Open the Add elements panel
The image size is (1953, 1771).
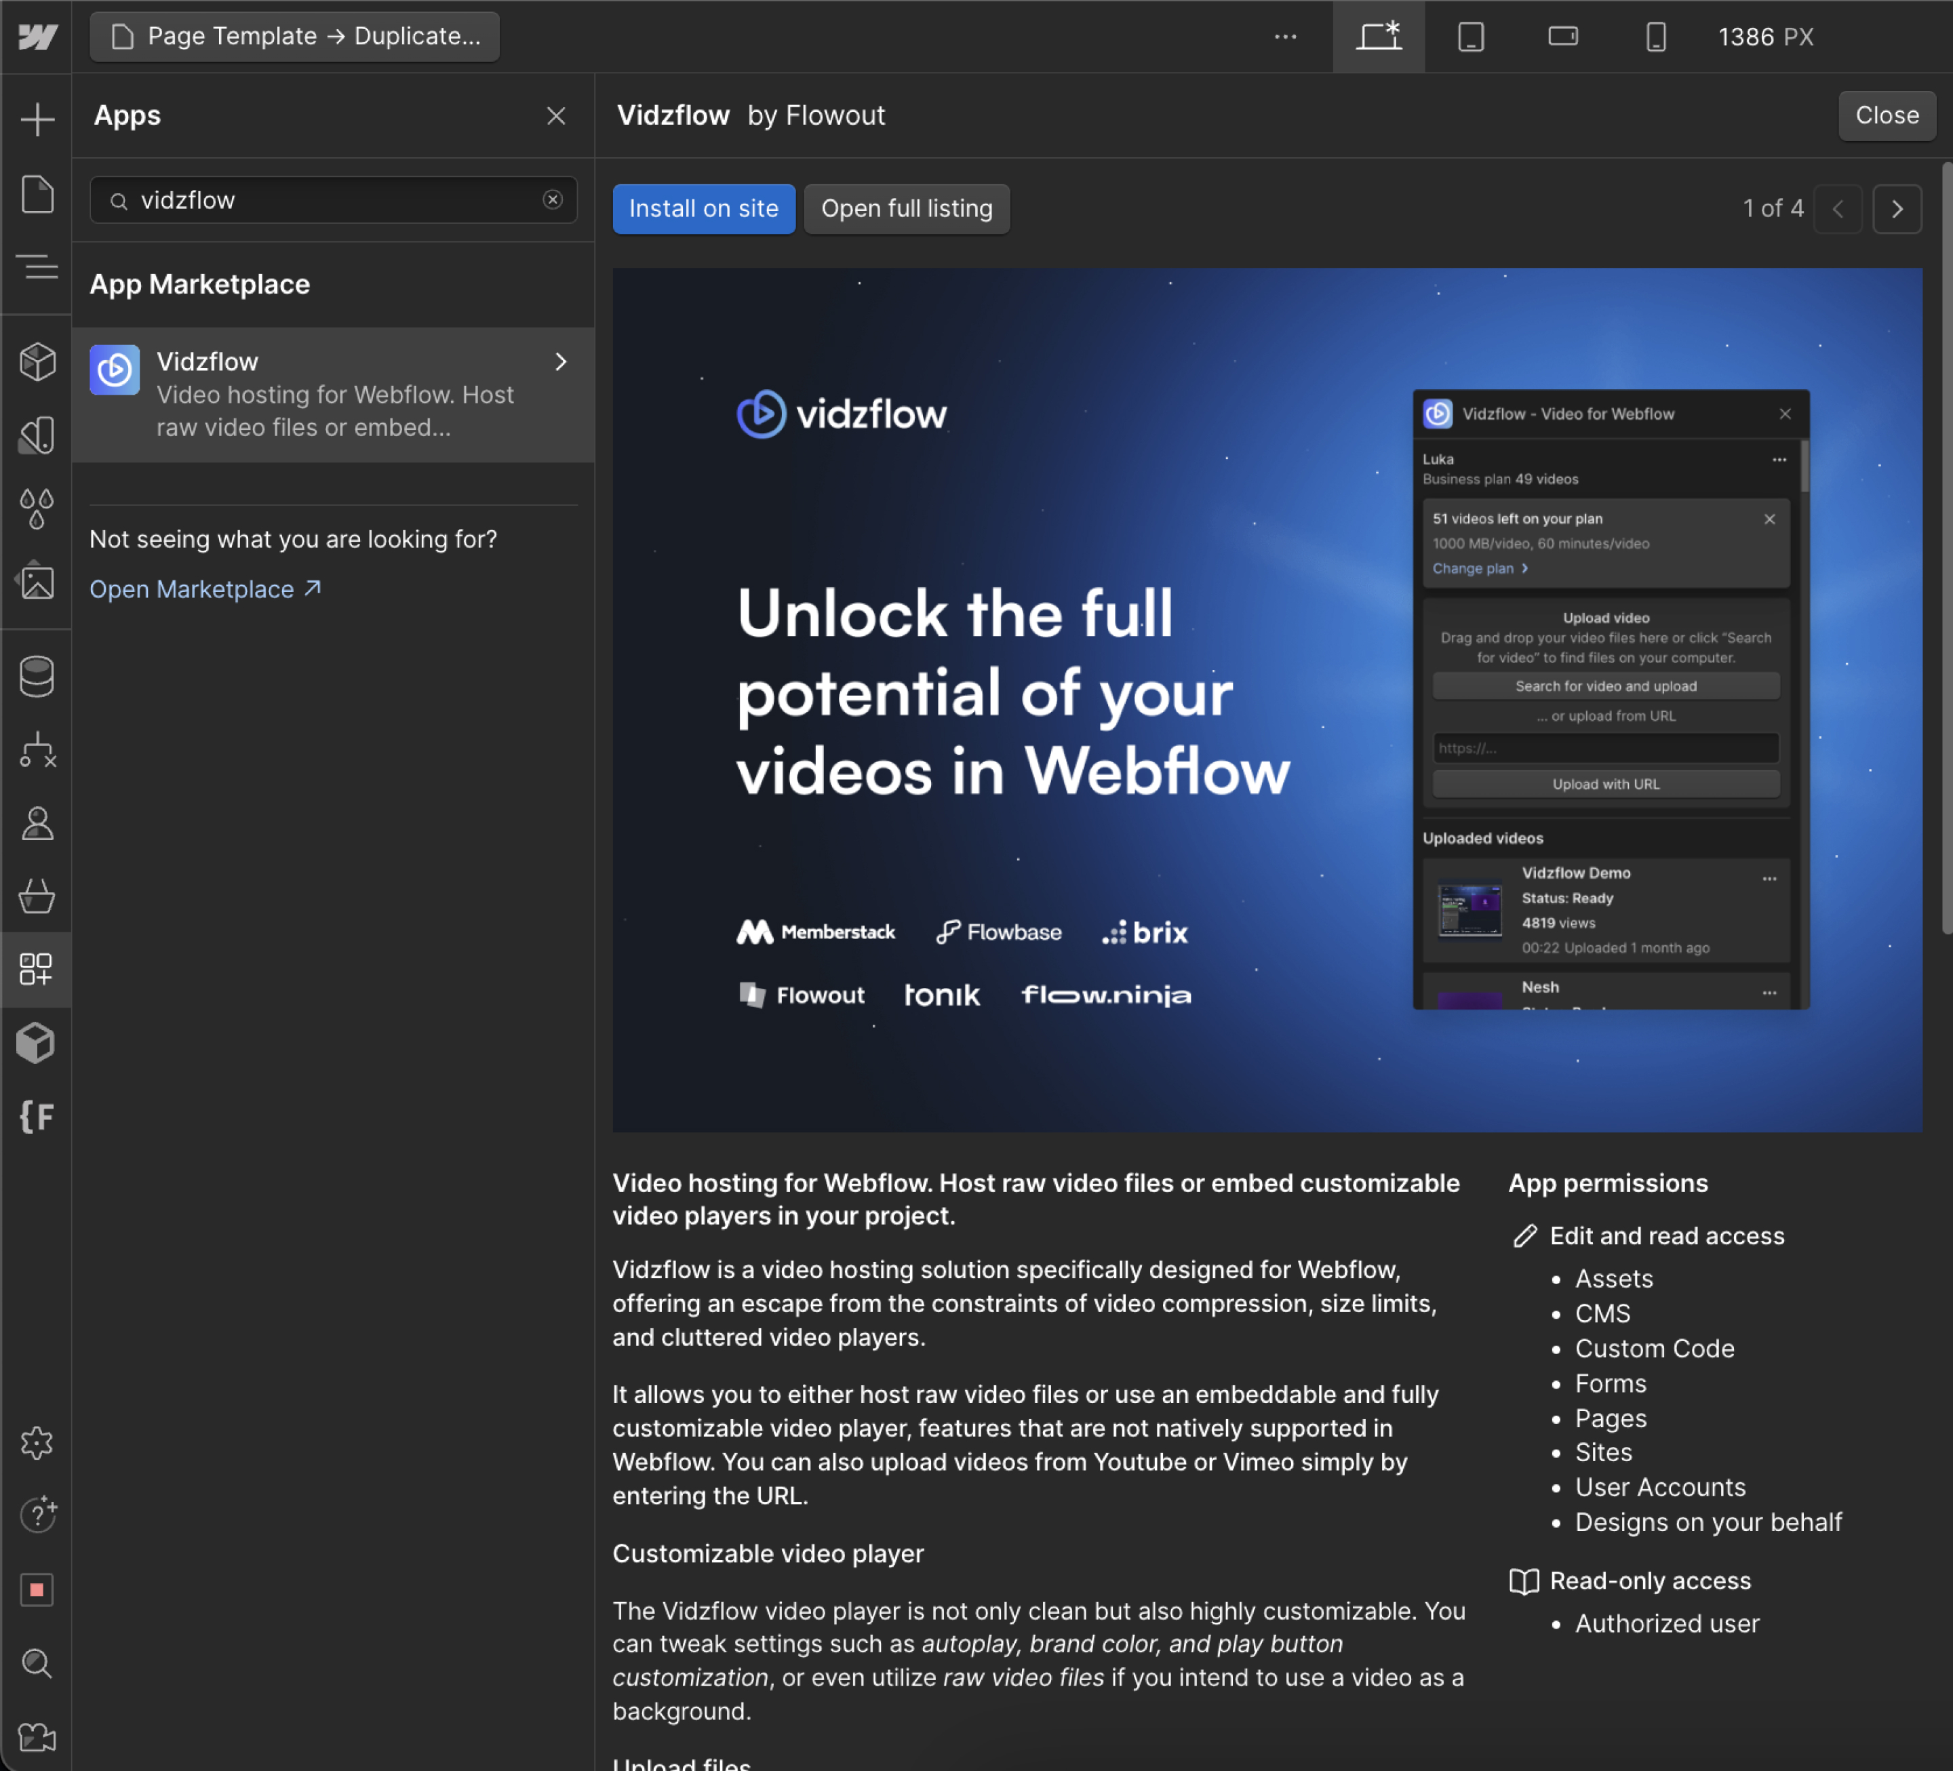click(x=37, y=119)
